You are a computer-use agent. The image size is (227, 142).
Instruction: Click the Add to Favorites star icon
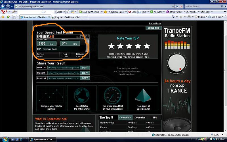point(8,17)
